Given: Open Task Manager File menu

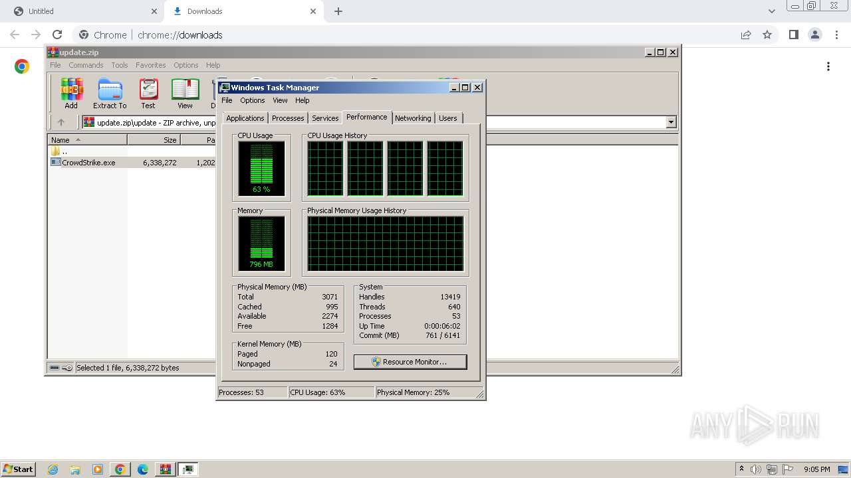Looking at the screenshot, I should tap(227, 100).
